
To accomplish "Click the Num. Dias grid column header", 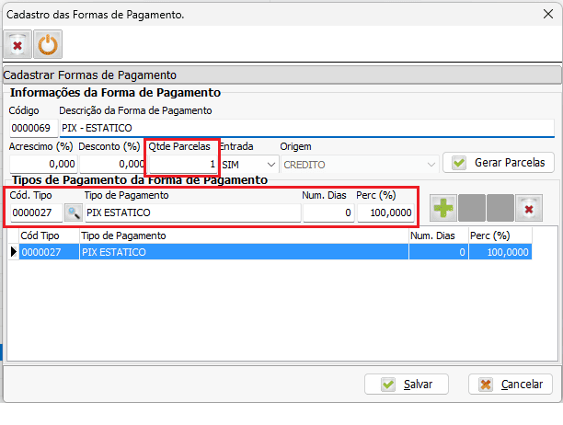I will pyautogui.click(x=439, y=235).
